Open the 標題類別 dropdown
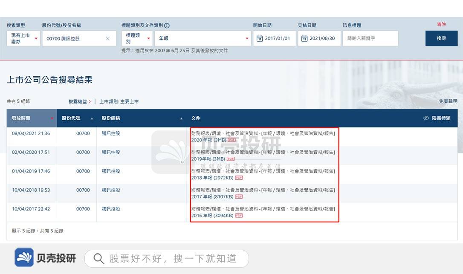 tap(137, 38)
